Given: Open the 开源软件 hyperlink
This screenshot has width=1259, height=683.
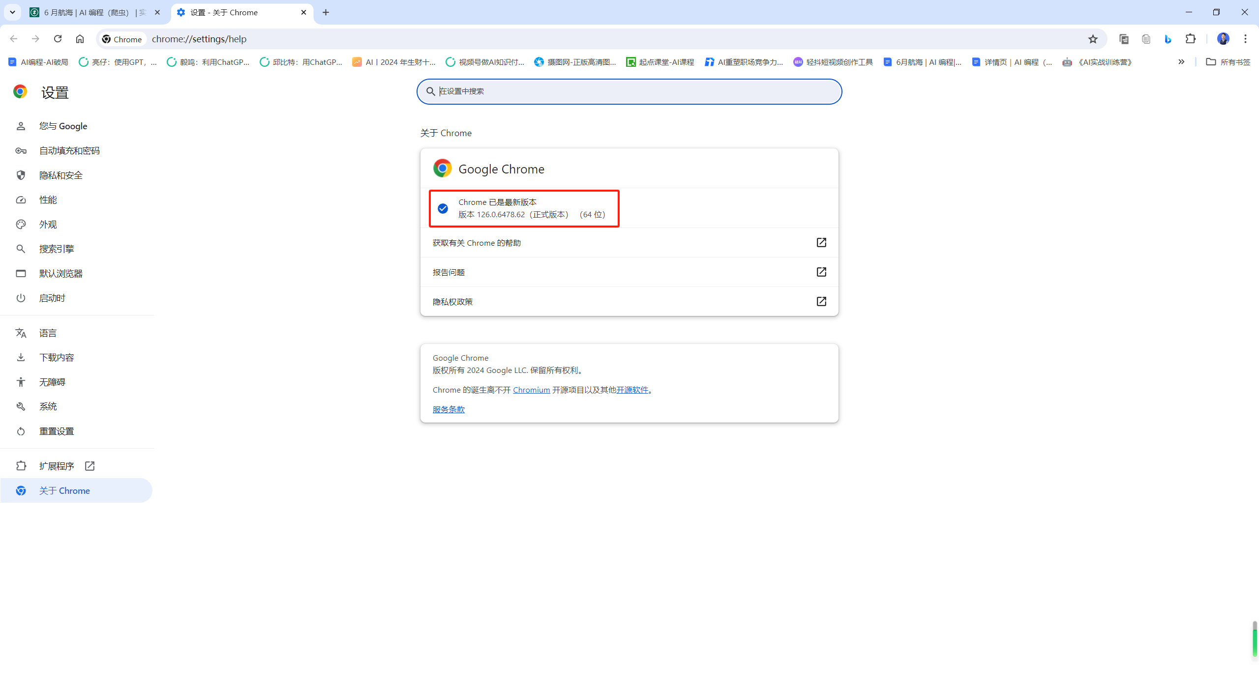Looking at the screenshot, I should (x=632, y=390).
